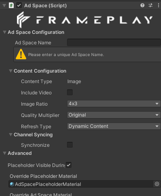Collapse the Advanced section
Viewport: 161px width, 196px height.
[x=4, y=153]
